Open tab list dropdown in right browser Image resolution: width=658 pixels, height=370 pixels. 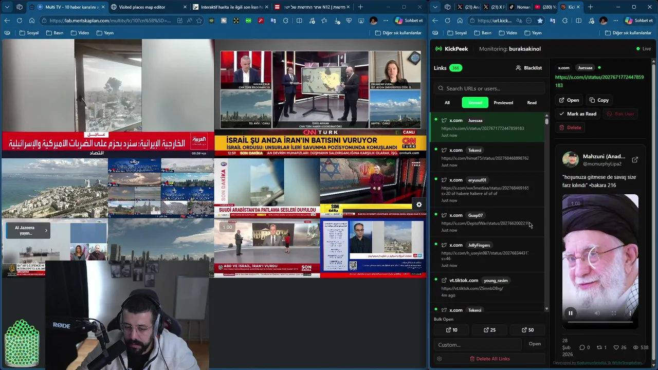click(x=436, y=7)
